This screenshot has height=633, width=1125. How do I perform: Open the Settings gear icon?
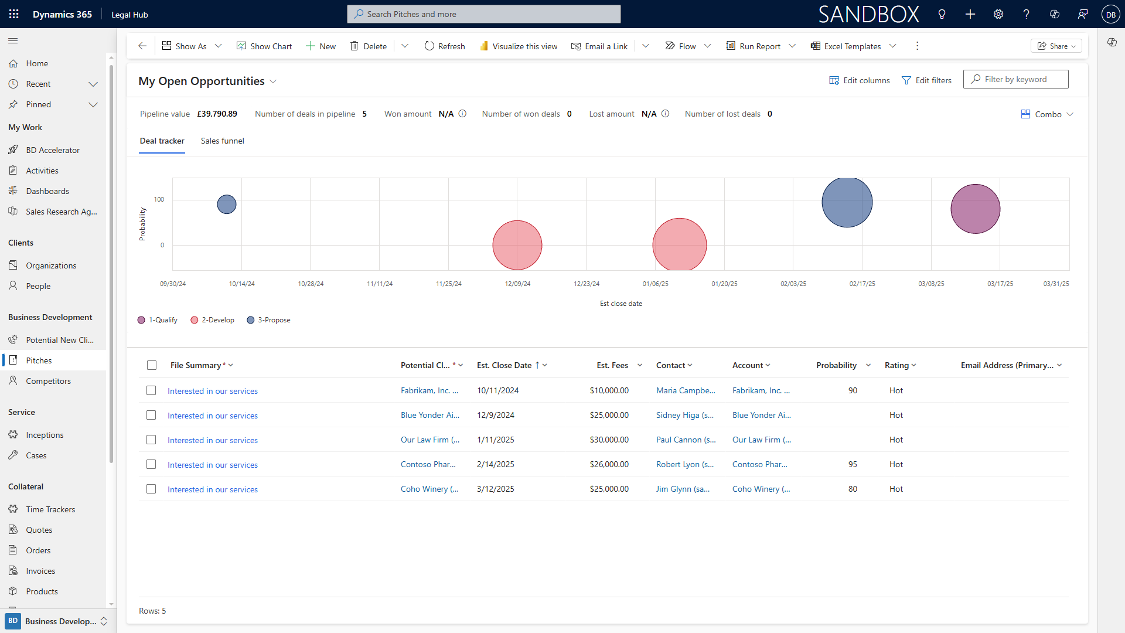point(998,14)
